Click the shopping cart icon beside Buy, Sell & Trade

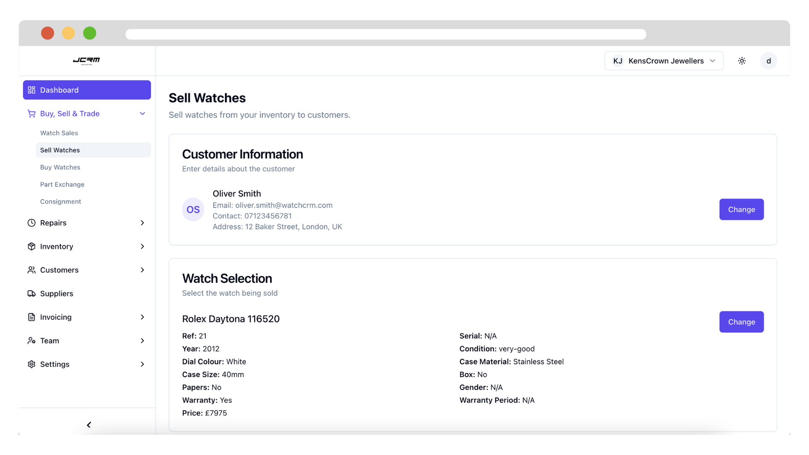pyautogui.click(x=31, y=113)
